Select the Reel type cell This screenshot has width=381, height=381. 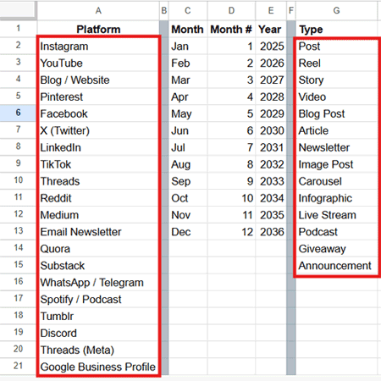pos(336,63)
